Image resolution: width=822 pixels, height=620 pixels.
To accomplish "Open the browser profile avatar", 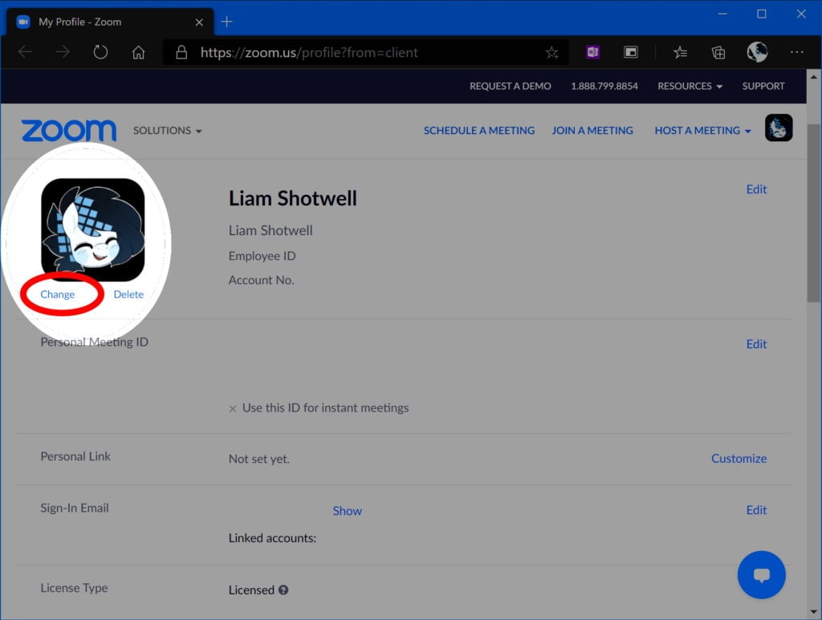I will point(758,52).
